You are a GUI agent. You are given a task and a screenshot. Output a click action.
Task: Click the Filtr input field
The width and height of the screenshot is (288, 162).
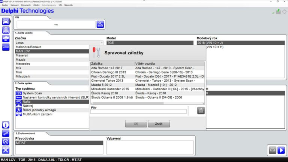138,111
